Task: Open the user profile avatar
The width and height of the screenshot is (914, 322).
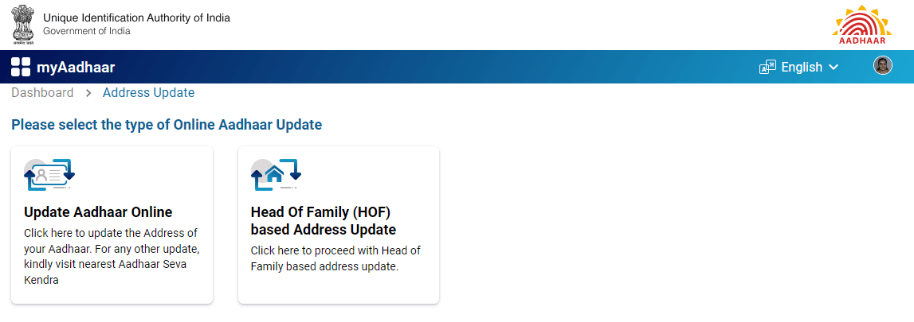Action: point(882,66)
